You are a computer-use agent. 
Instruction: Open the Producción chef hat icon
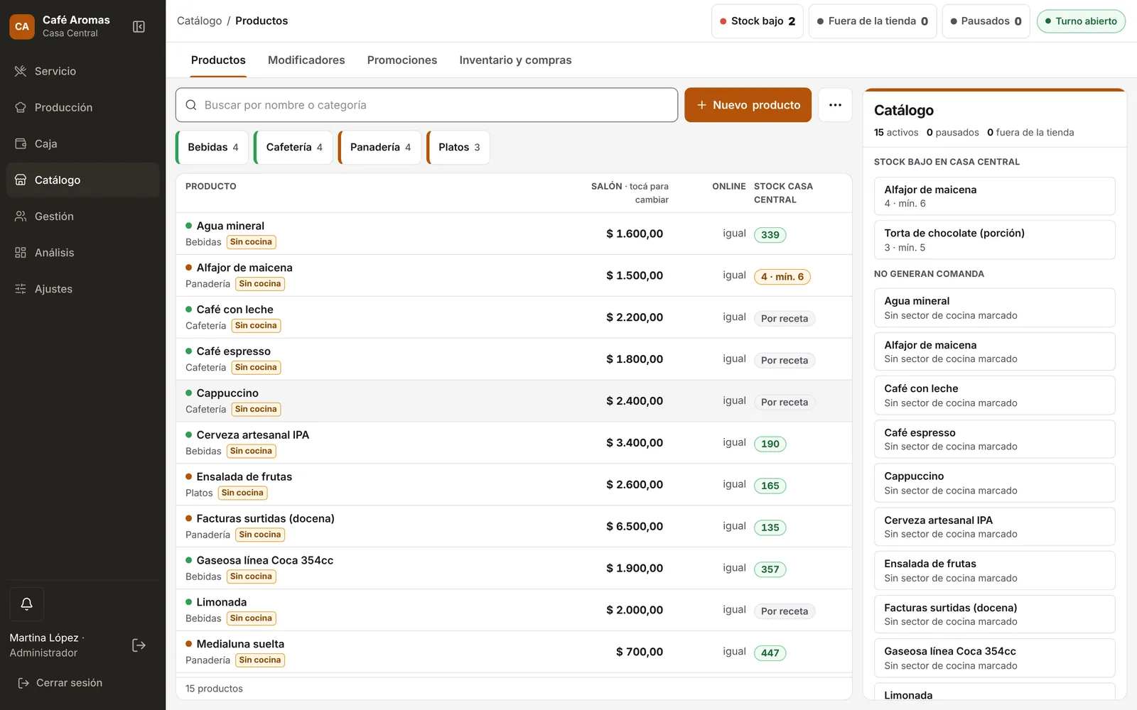click(21, 107)
